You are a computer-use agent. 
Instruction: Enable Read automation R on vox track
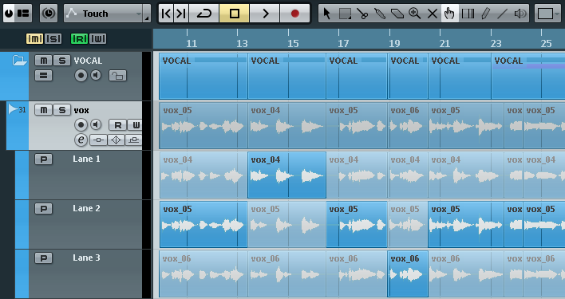click(x=118, y=125)
